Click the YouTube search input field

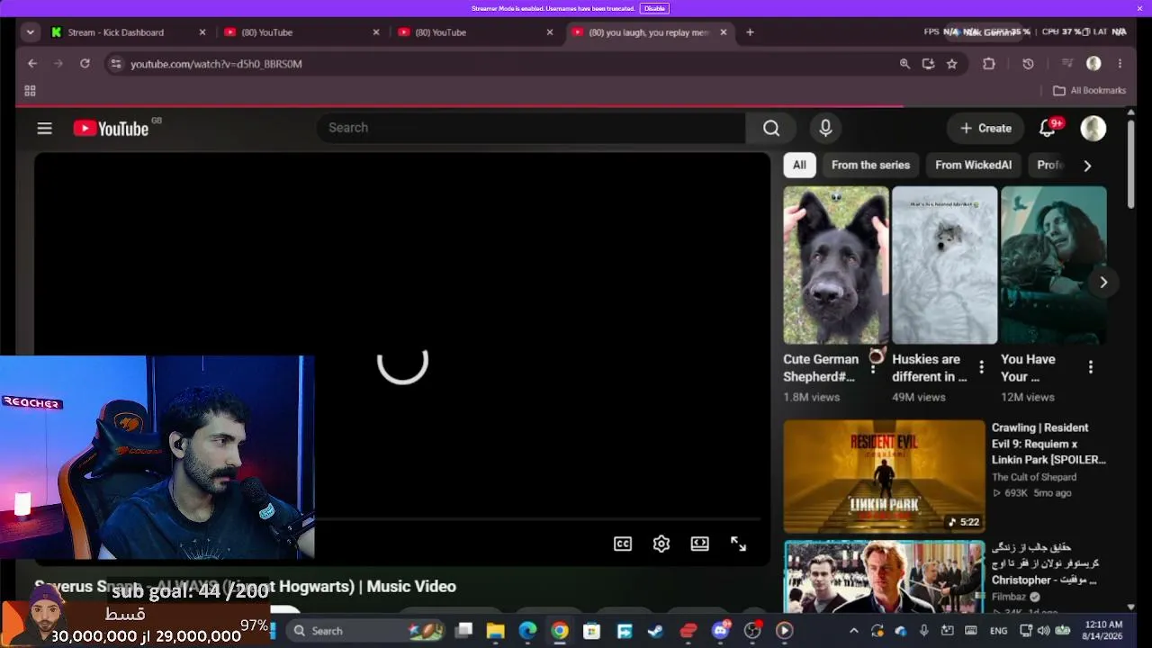531,128
